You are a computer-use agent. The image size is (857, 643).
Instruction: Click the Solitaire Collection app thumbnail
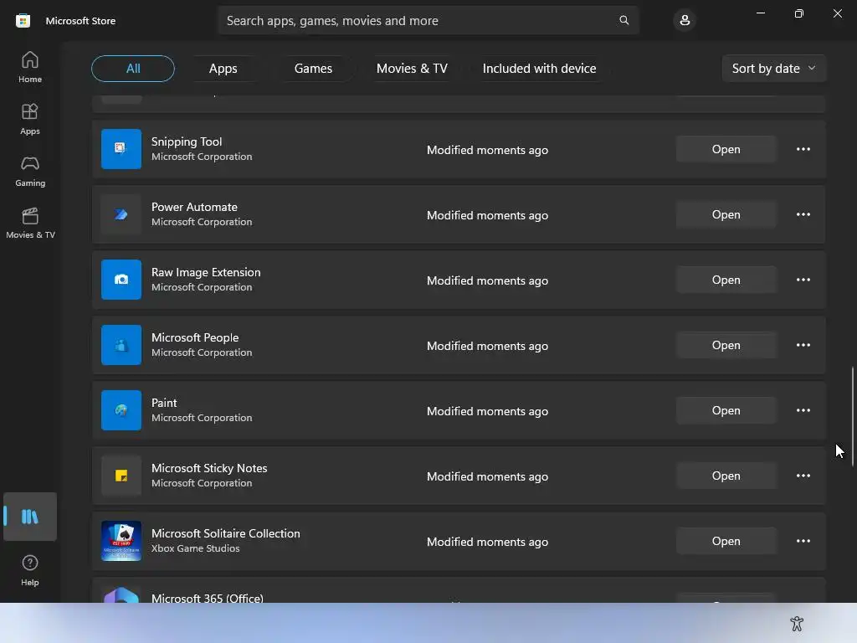(121, 541)
